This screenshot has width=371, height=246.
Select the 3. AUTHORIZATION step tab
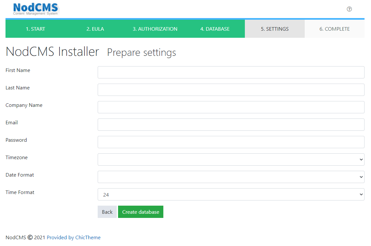pos(155,29)
